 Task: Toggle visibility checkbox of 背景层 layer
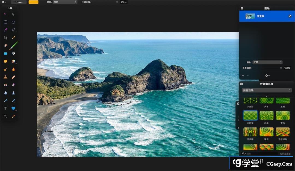click(x=290, y=16)
